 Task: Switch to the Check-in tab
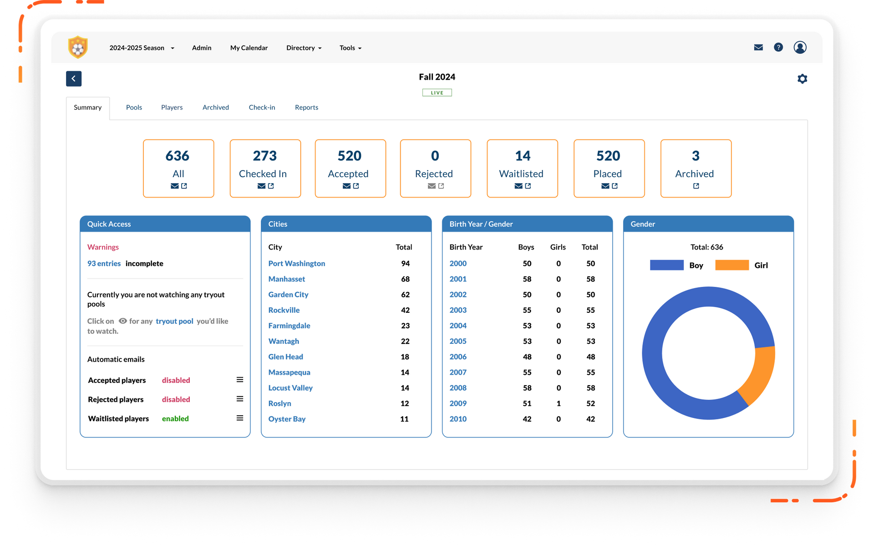pos(262,107)
